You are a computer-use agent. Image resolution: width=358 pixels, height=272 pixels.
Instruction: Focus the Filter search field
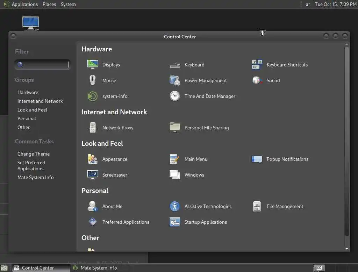pos(42,65)
